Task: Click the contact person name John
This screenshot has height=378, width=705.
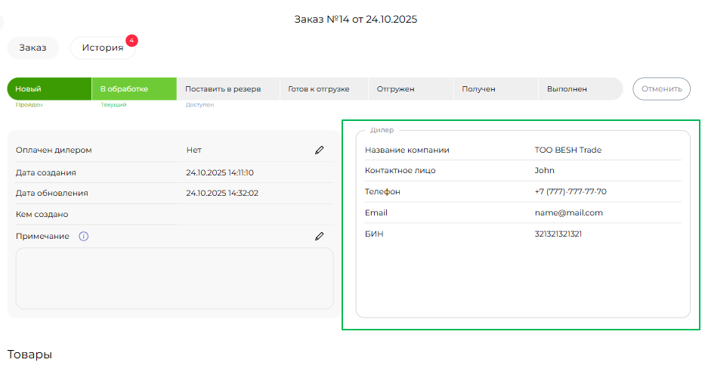Action: tap(544, 171)
